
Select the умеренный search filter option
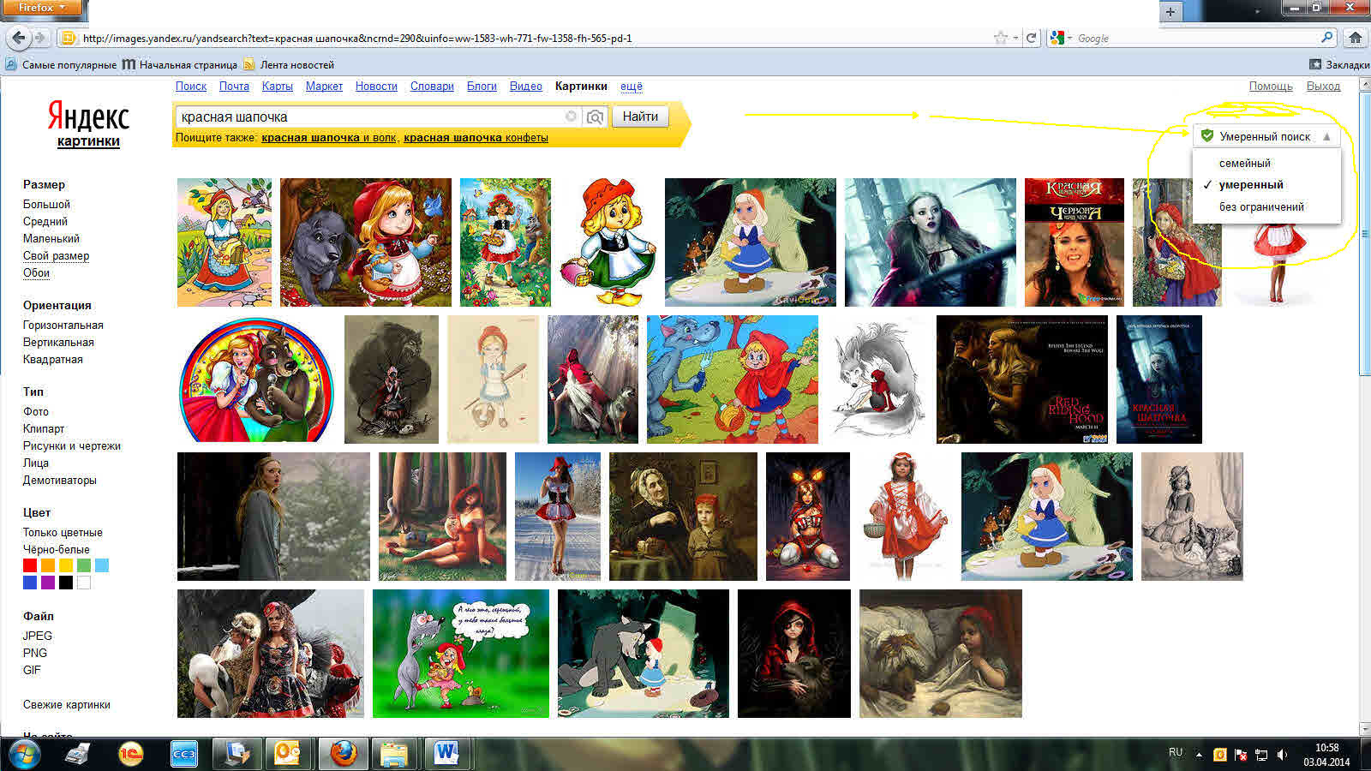click(1251, 184)
